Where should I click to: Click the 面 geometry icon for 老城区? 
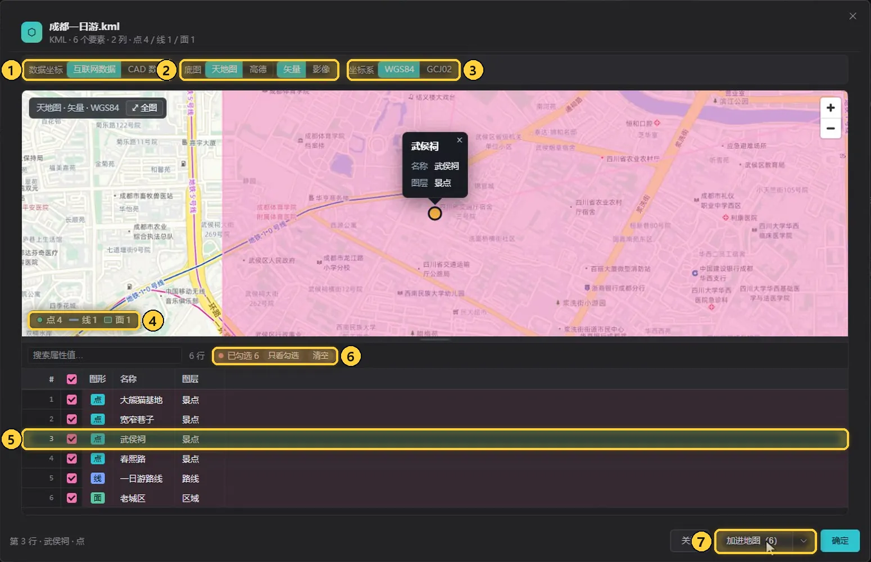(x=98, y=498)
